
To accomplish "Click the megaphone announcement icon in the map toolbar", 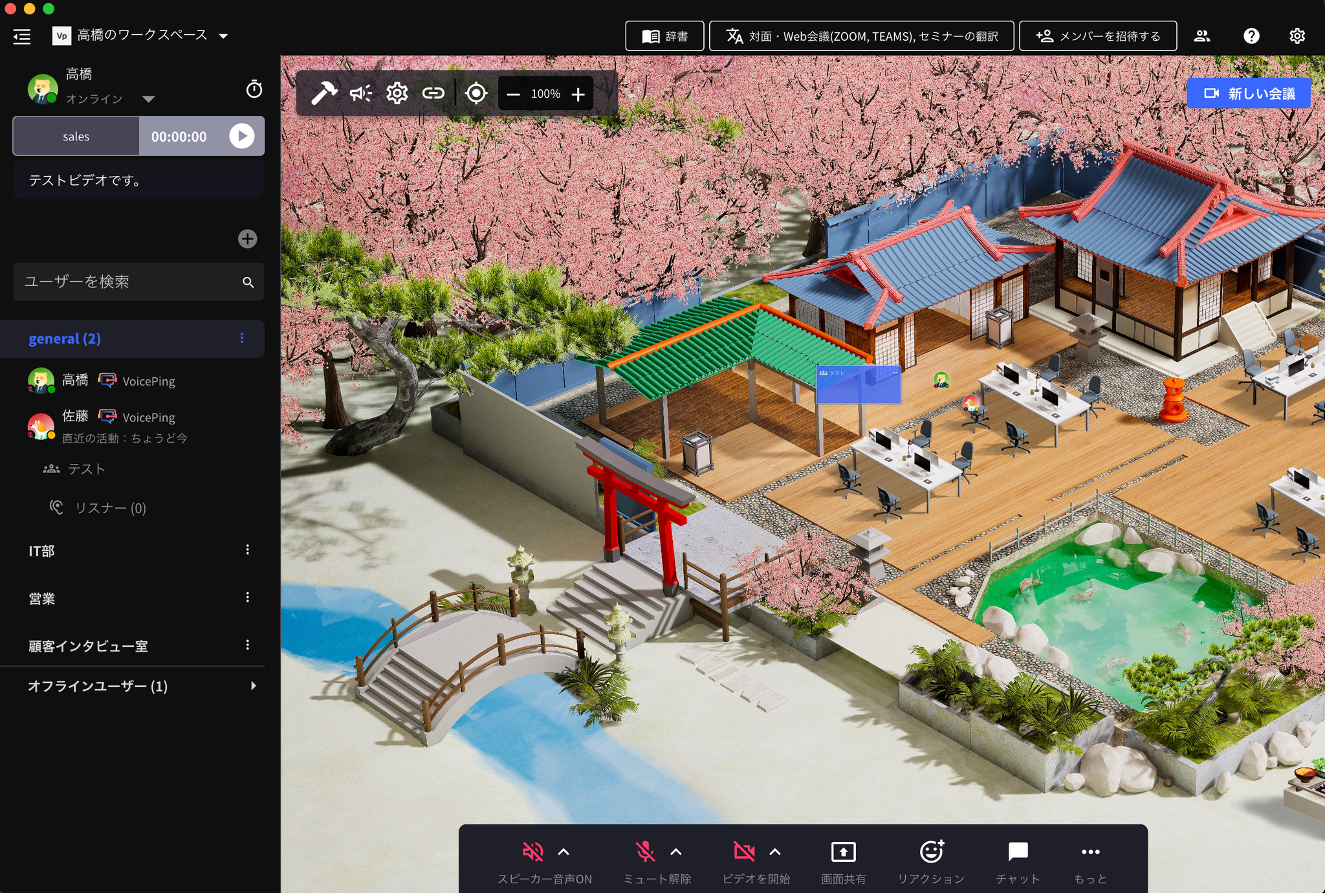I will pyautogui.click(x=360, y=93).
